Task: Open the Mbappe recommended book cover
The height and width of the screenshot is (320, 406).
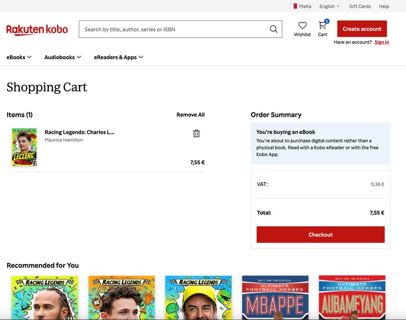Action: [x=275, y=298]
